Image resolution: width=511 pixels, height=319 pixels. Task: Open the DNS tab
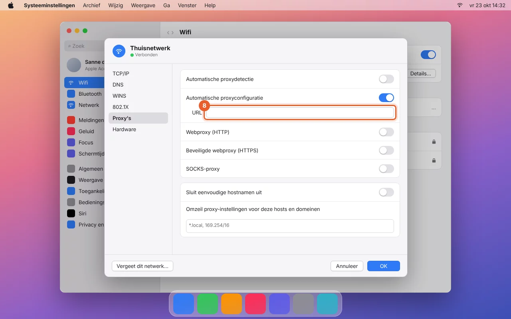click(x=138, y=85)
